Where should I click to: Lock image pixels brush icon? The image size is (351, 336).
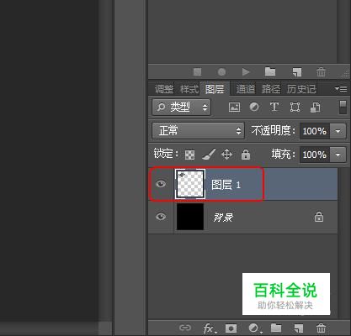coord(209,154)
